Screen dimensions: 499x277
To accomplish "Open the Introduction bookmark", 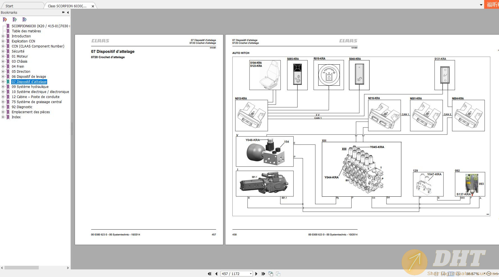I will [21, 36].
